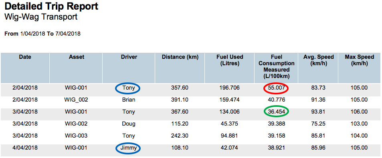Select the 4/04/2018 date cell
This screenshot has width=382, height=158.
click(x=25, y=148)
